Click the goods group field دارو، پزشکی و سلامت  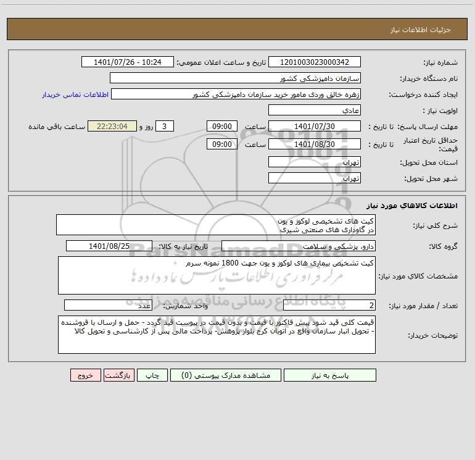[x=299, y=246]
